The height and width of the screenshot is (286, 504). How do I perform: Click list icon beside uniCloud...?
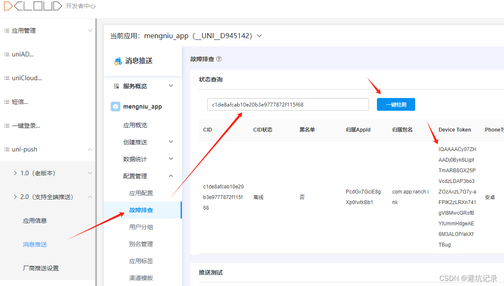[x=6, y=78]
